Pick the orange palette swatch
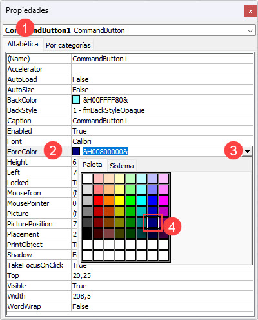This screenshot has width=258, height=320. pos(109,201)
